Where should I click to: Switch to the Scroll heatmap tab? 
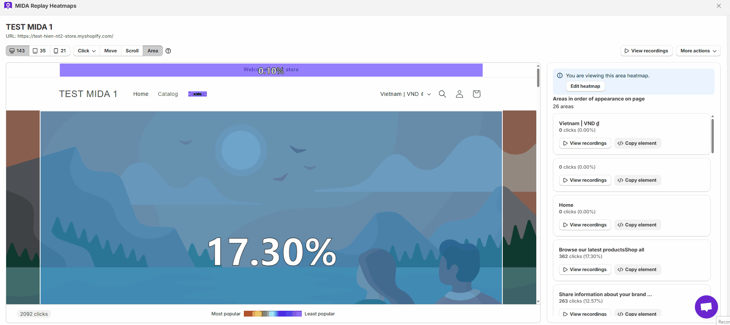[132, 51]
